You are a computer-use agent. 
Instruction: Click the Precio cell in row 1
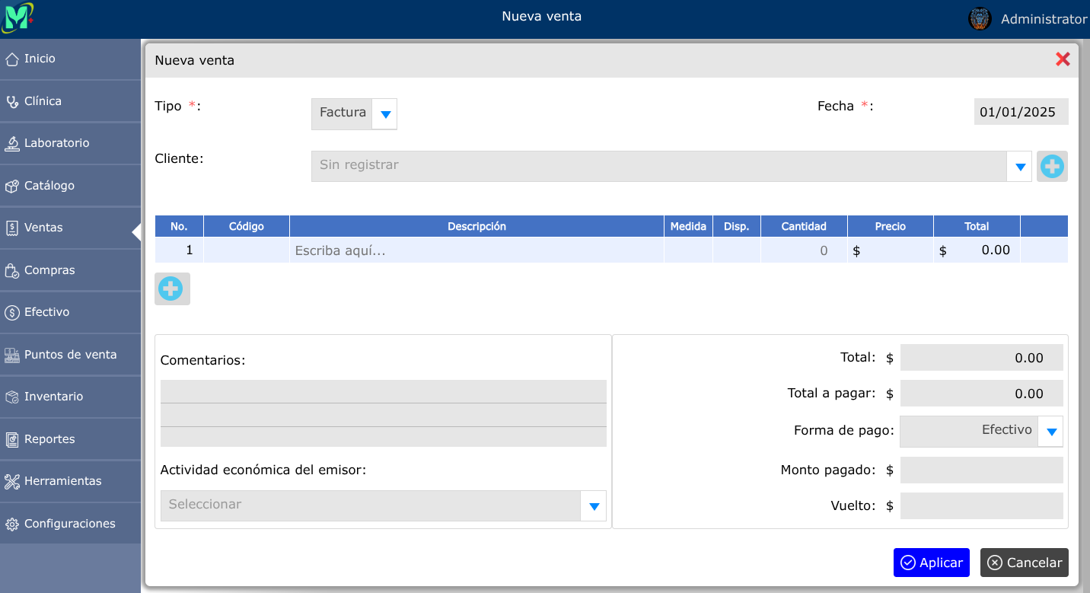coord(891,250)
